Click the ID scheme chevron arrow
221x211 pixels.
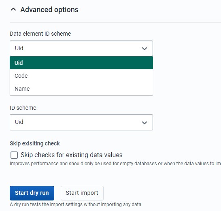tap(144, 123)
